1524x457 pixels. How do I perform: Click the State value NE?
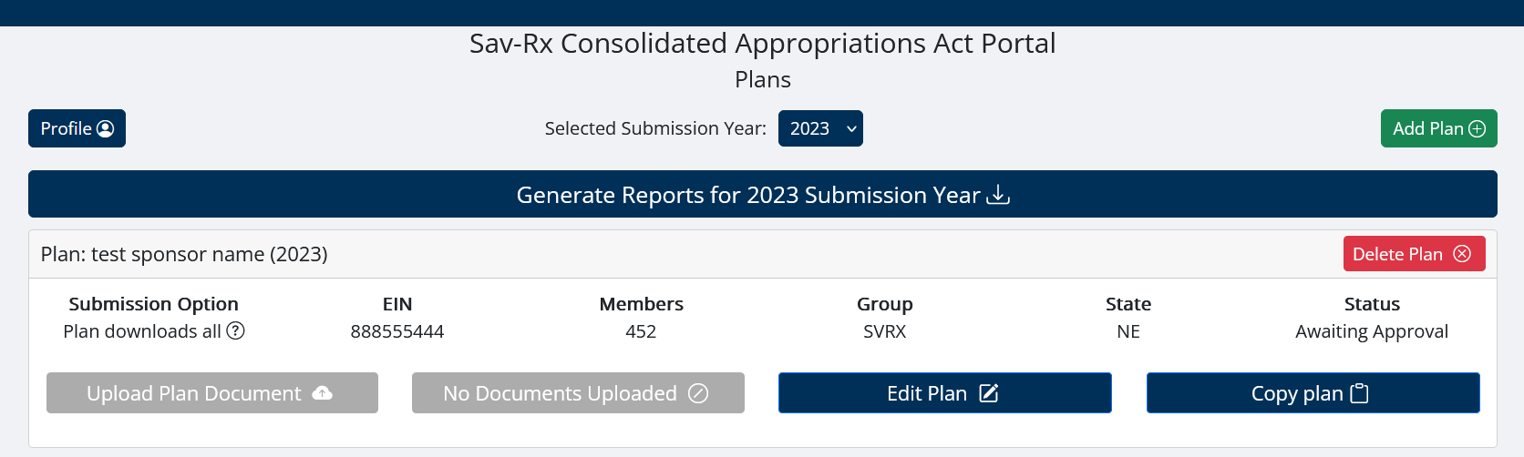[x=1128, y=331]
